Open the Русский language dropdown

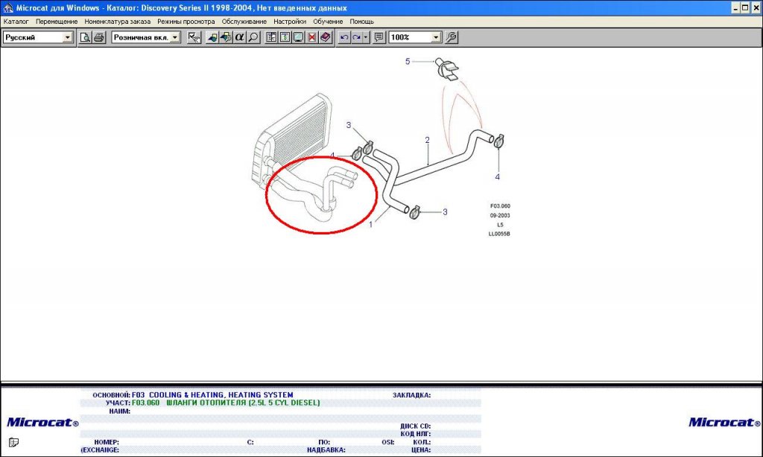pyautogui.click(x=67, y=37)
